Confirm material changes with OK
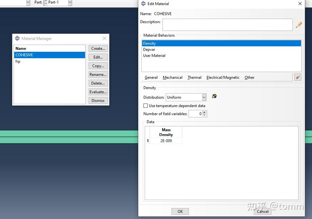This screenshot has width=312, height=219. [x=180, y=211]
